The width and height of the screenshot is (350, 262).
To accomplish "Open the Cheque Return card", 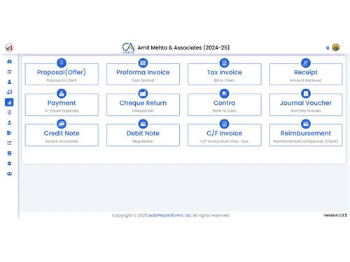I will pyautogui.click(x=143, y=105).
